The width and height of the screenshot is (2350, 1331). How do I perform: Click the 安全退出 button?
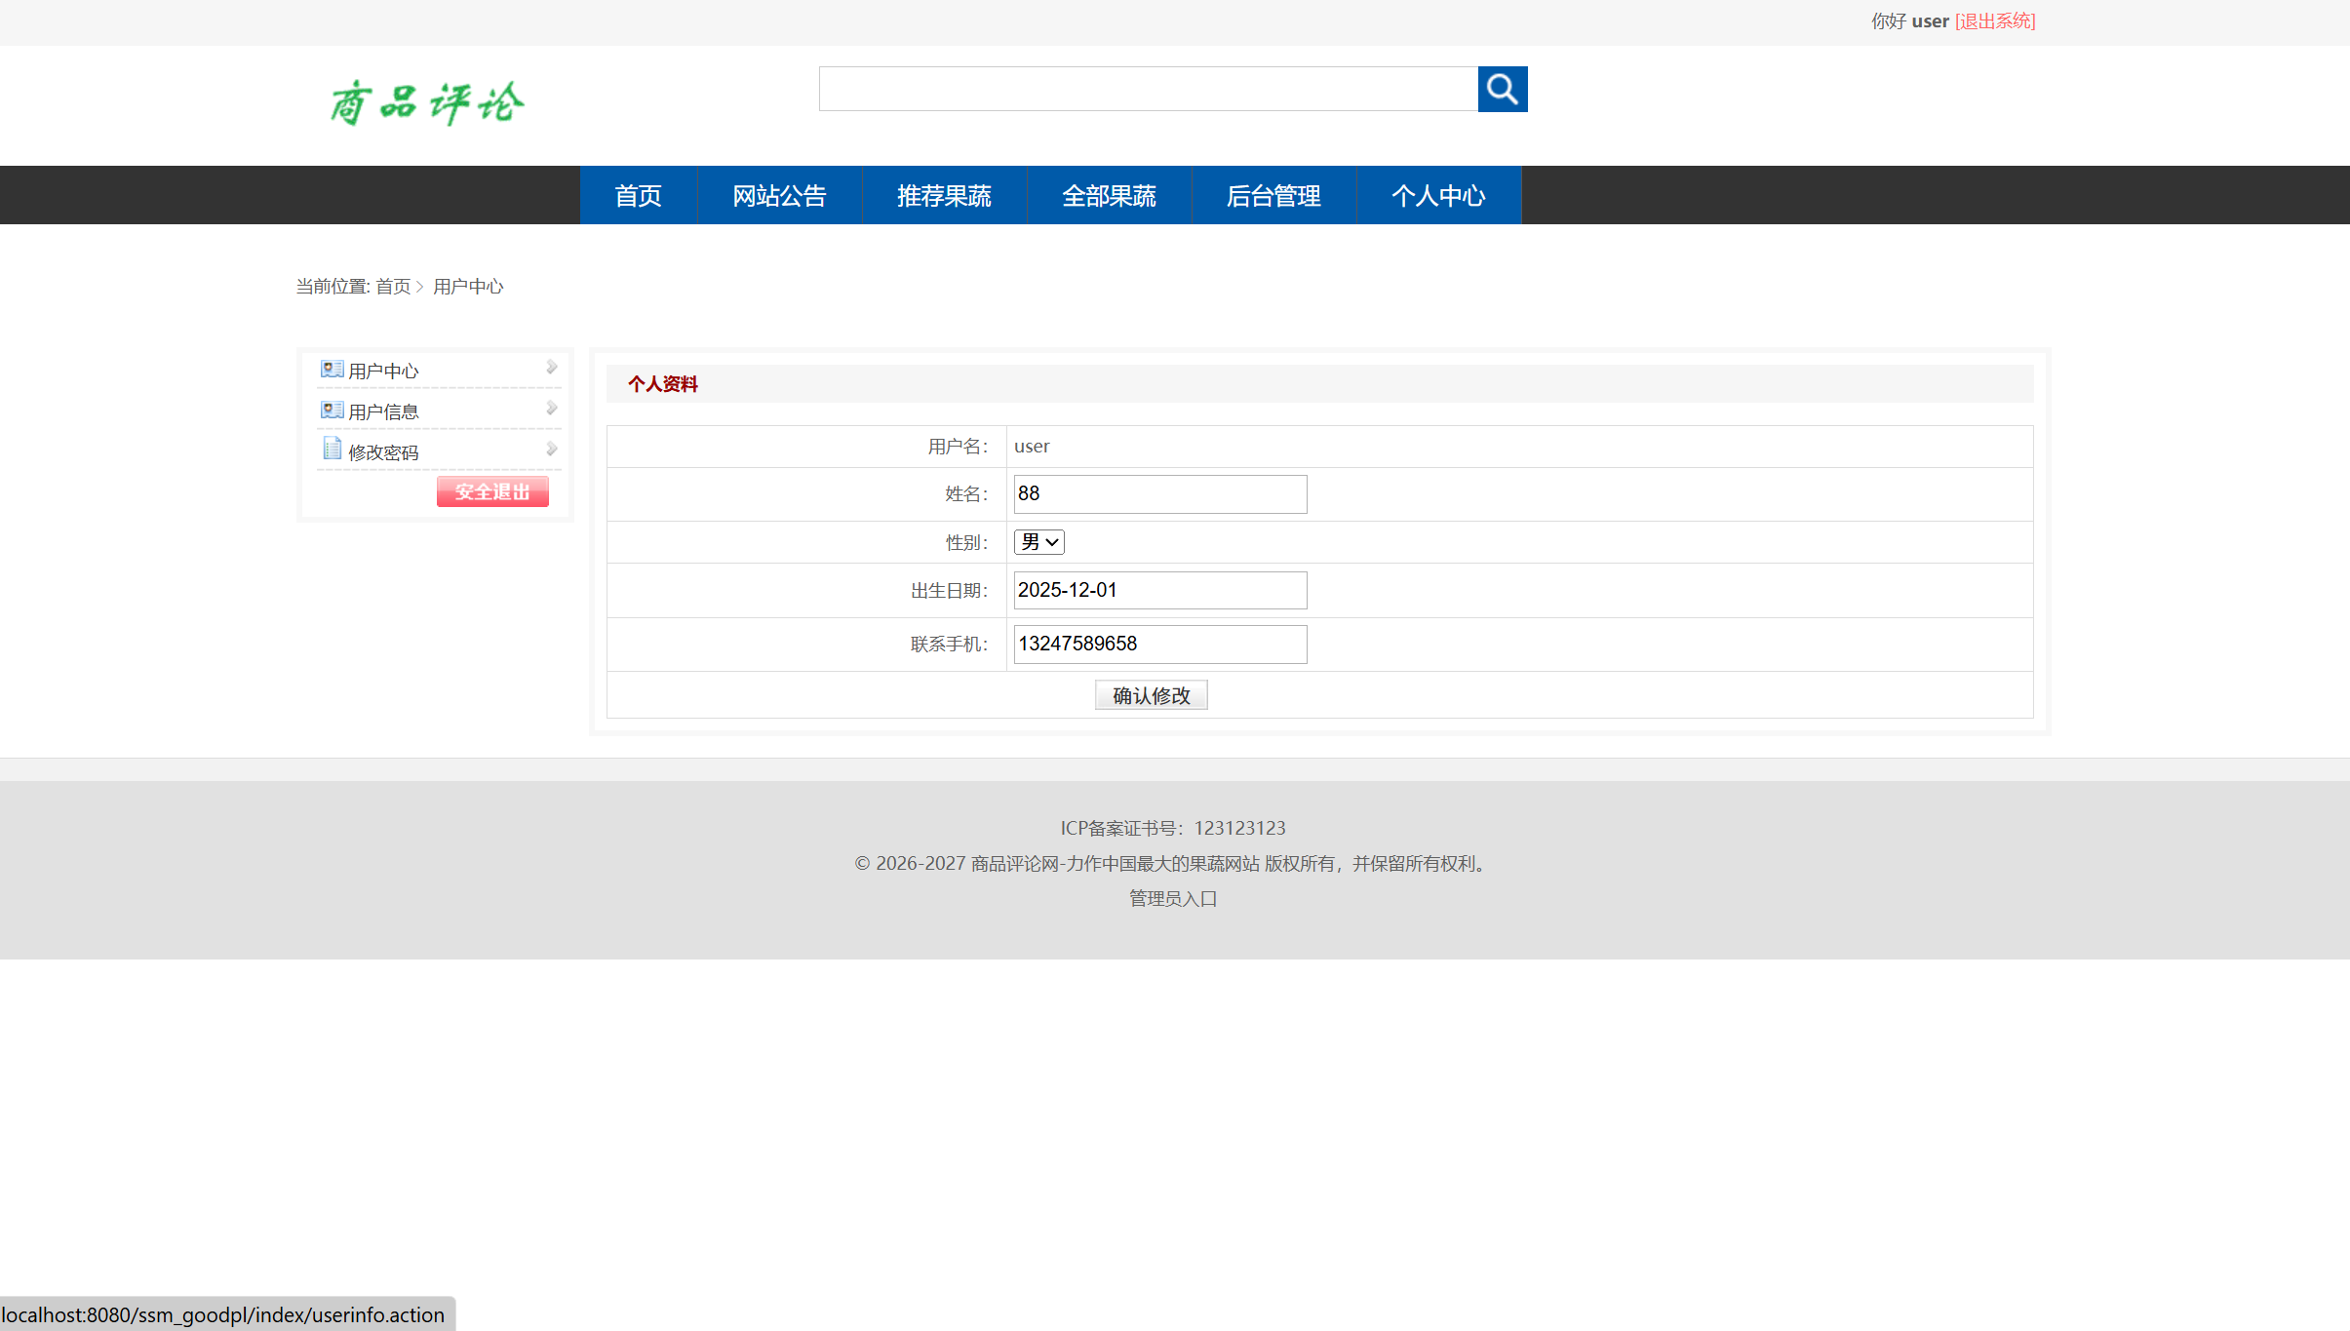click(x=491, y=491)
